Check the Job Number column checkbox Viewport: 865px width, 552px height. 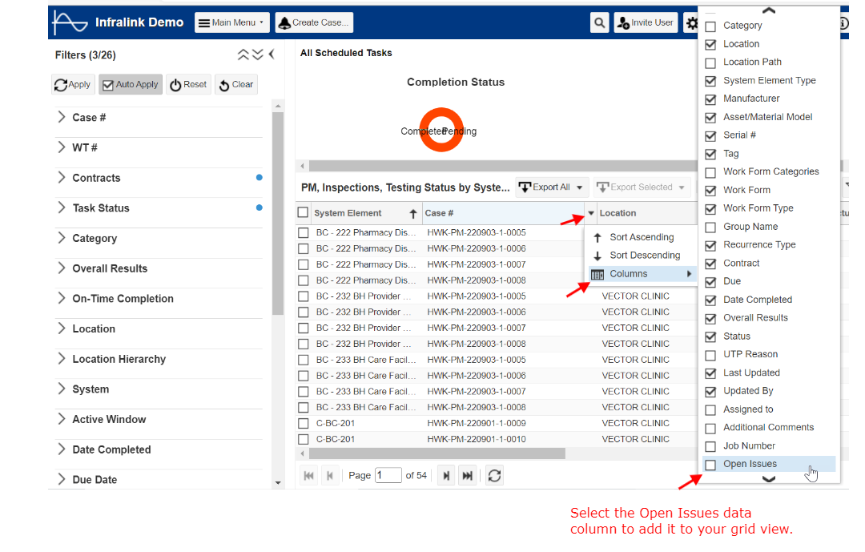(710, 446)
